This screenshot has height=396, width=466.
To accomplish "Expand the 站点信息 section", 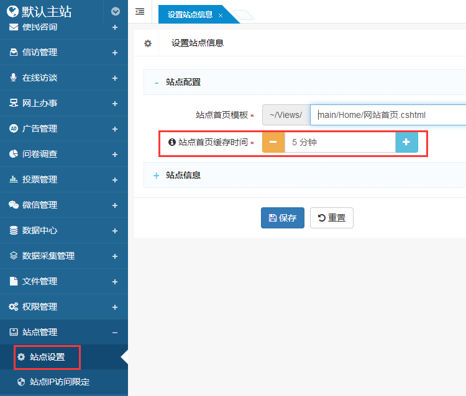I will [157, 175].
